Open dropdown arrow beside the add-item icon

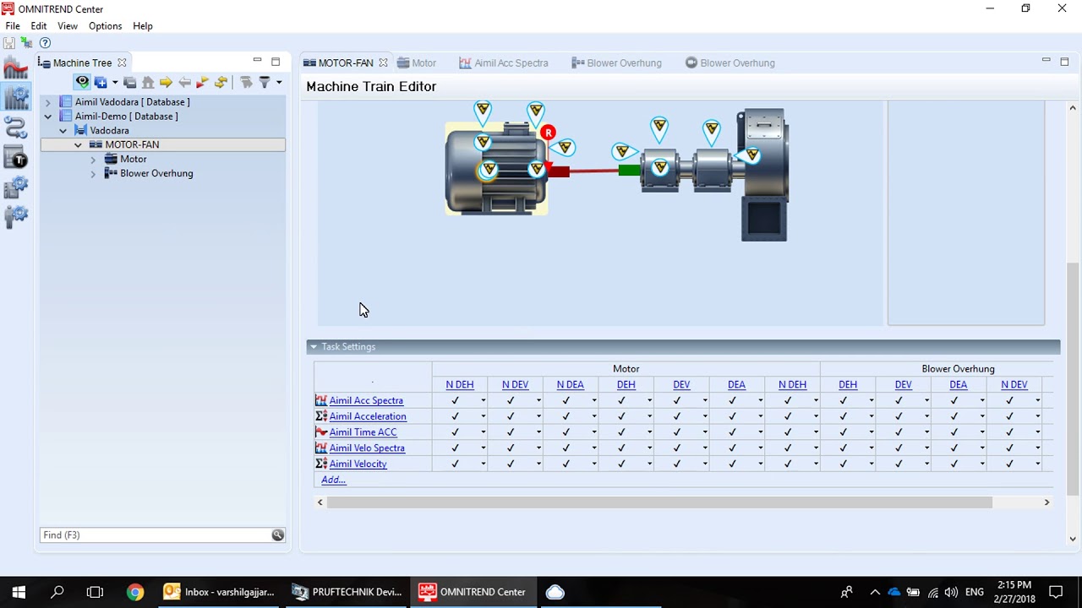click(x=114, y=83)
